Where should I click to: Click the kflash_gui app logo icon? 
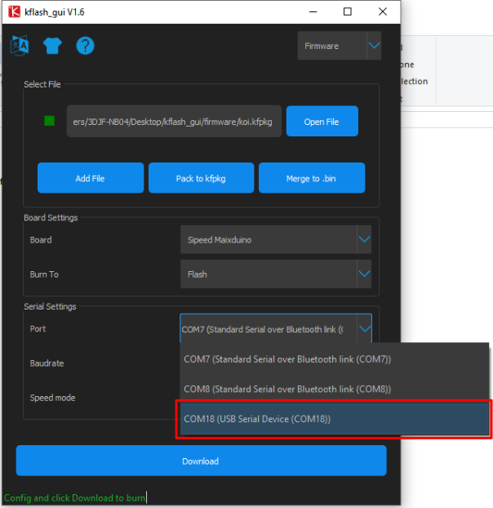click(x=13, y=11)
